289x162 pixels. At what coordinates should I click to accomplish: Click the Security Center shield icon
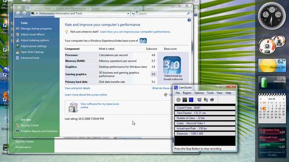(18, 126)
